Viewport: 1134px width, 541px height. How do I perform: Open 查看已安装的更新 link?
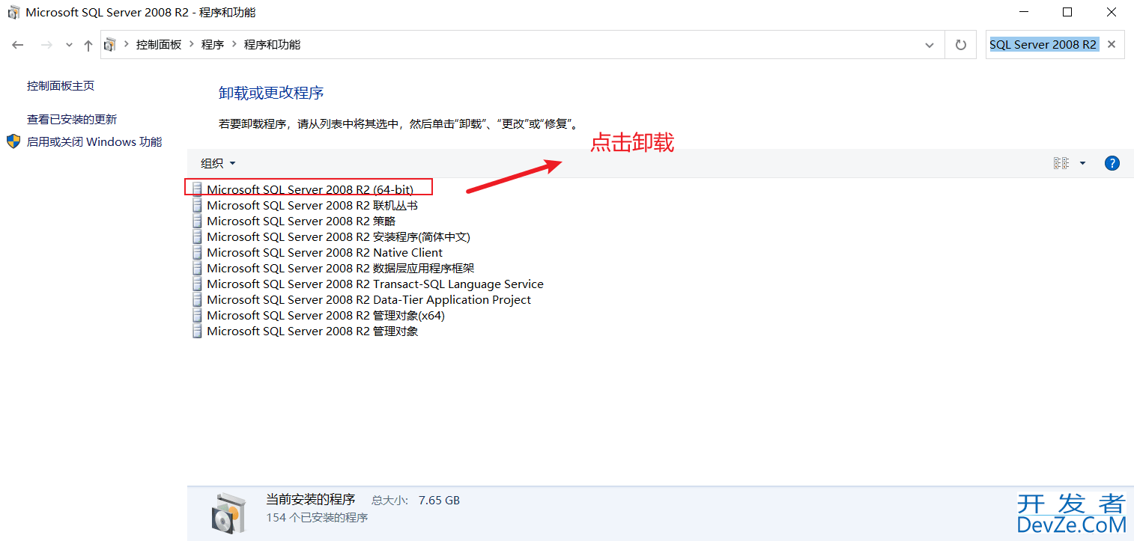point(72,119)
